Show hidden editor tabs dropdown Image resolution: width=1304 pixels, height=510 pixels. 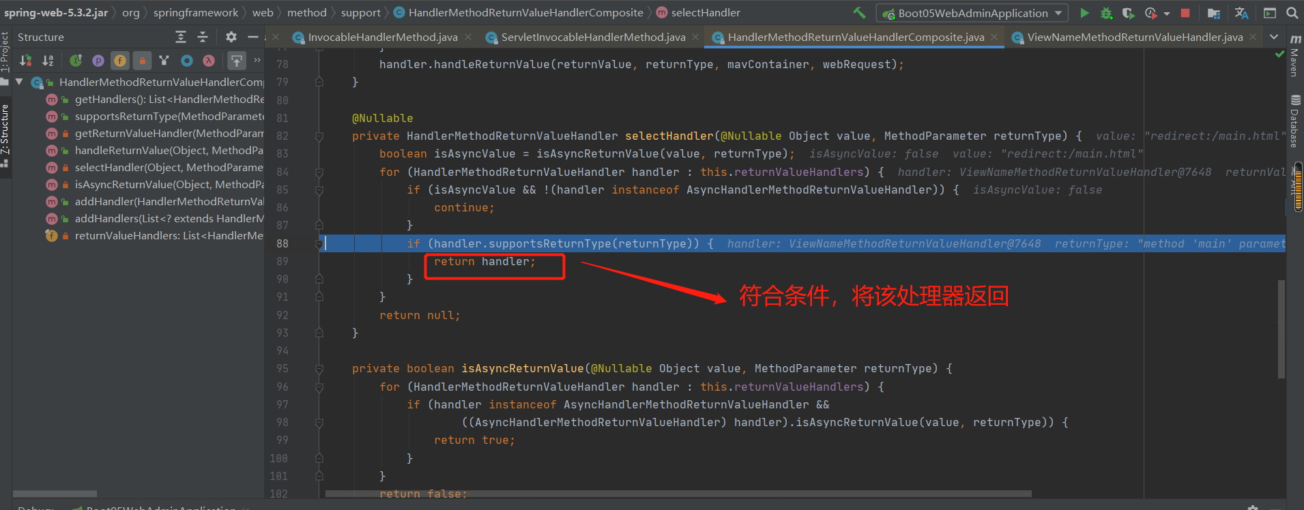coord(1274,37)
